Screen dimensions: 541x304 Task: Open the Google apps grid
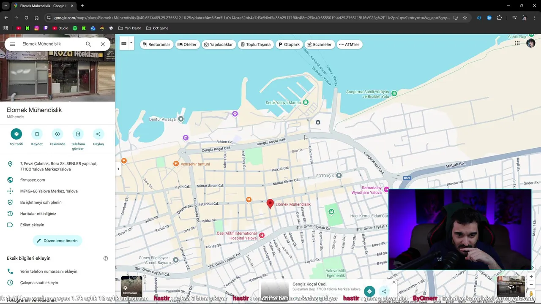pyautogui.click(x=517, y=43)
